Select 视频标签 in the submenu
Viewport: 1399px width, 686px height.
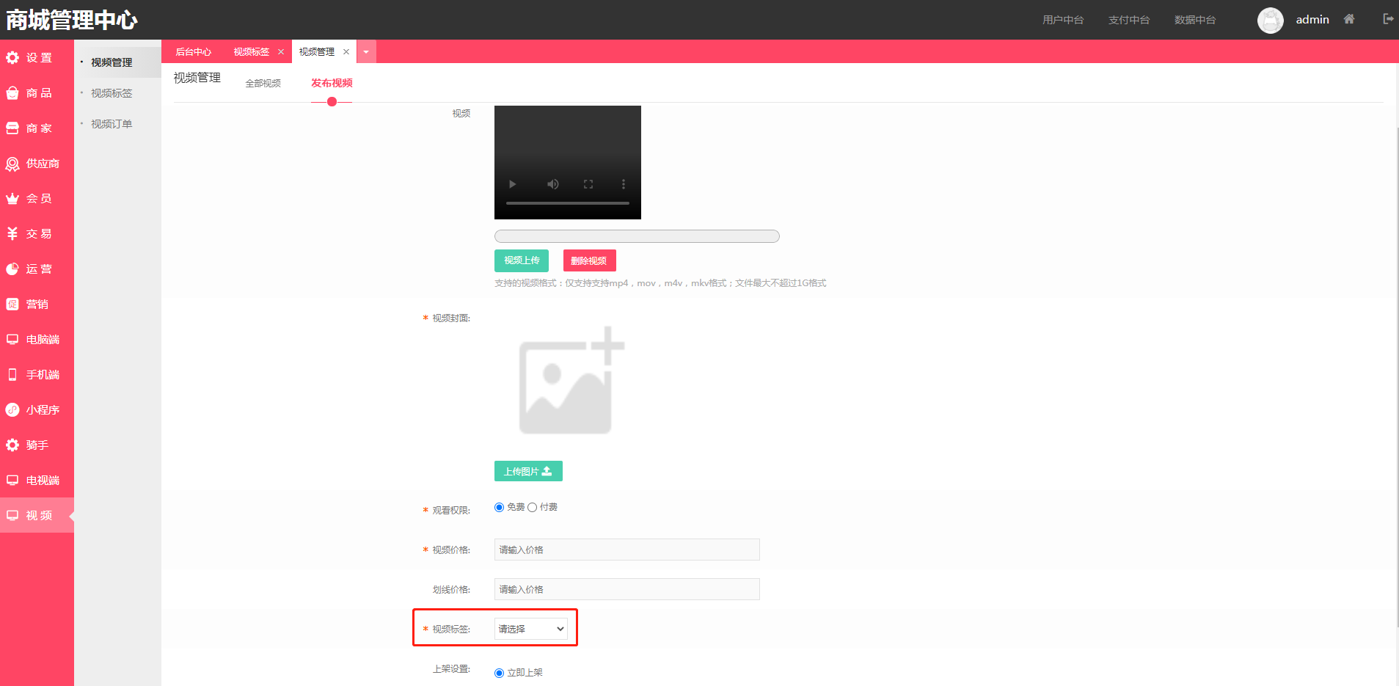(112, 93)
